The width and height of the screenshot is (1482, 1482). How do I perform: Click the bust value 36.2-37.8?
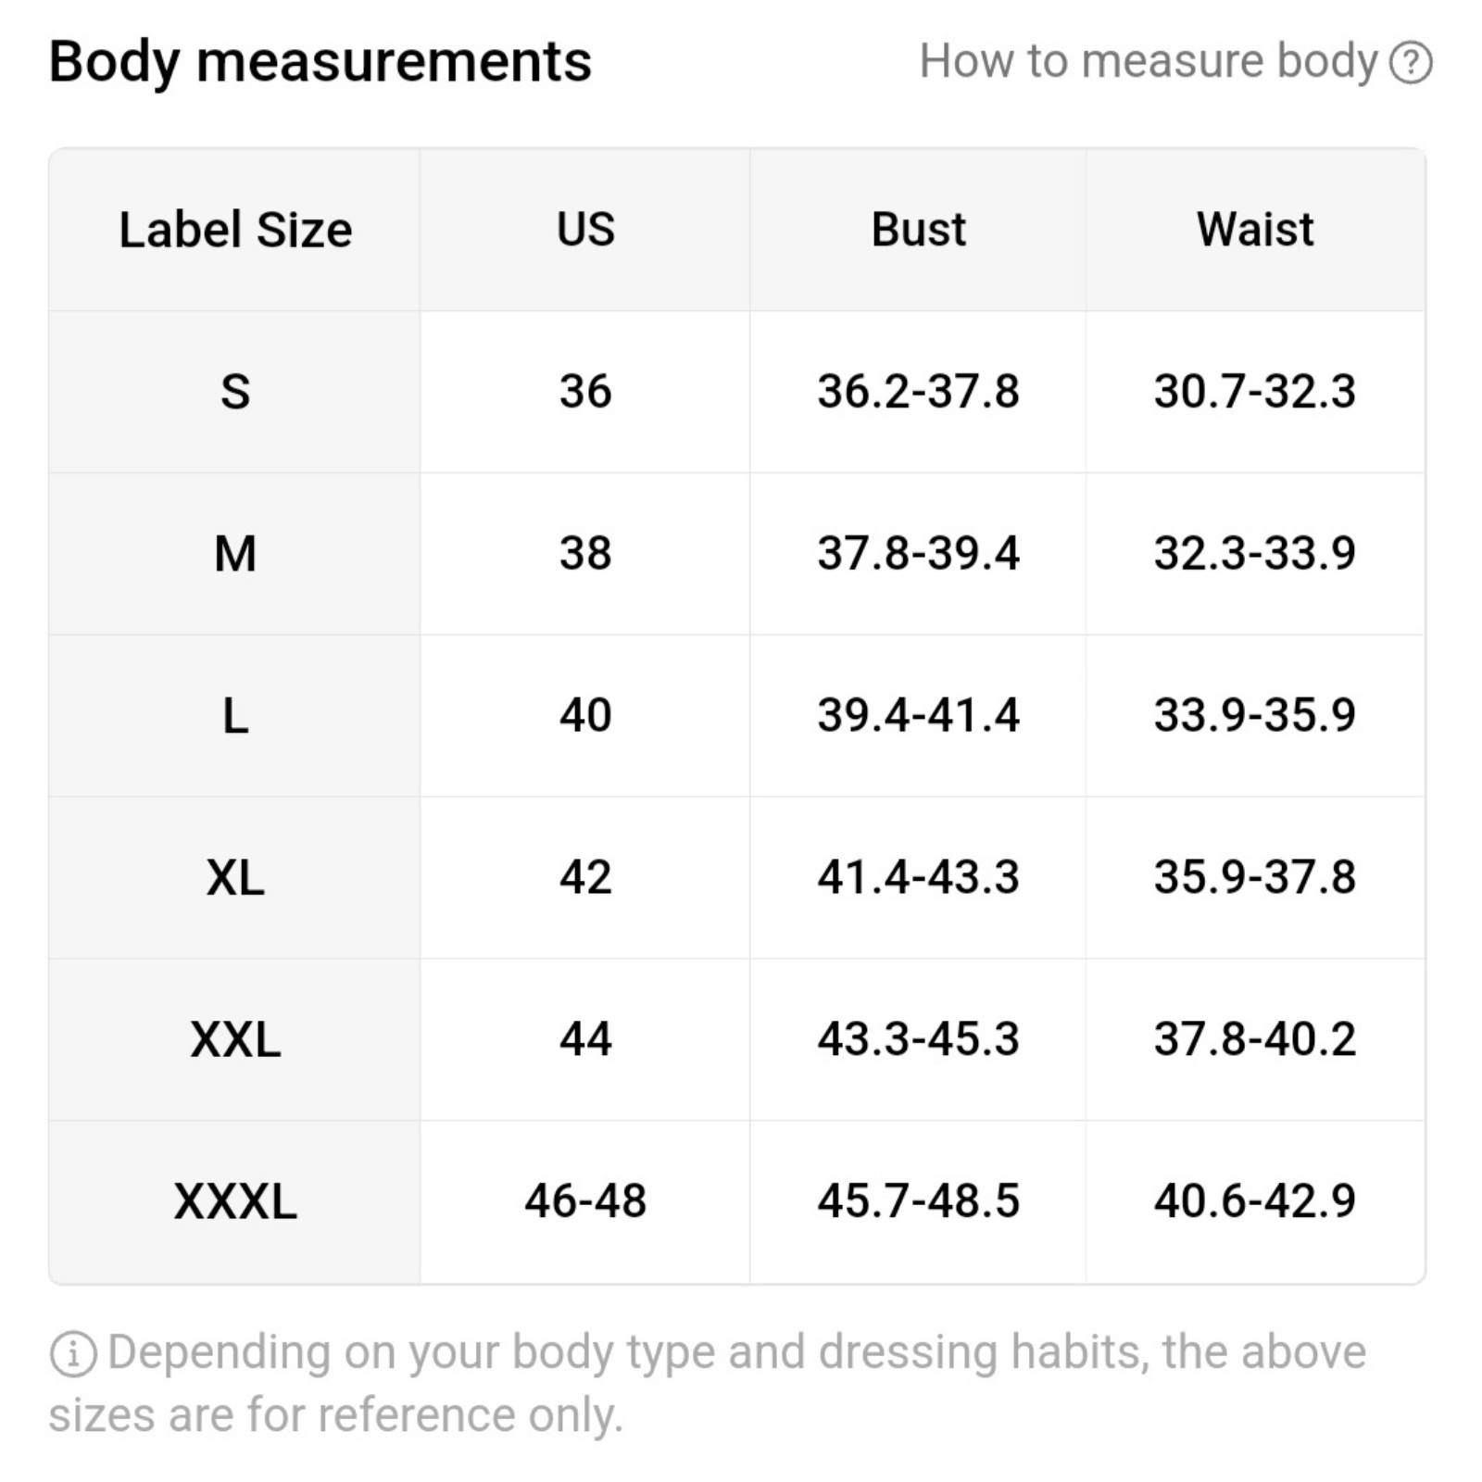point(918,392)
